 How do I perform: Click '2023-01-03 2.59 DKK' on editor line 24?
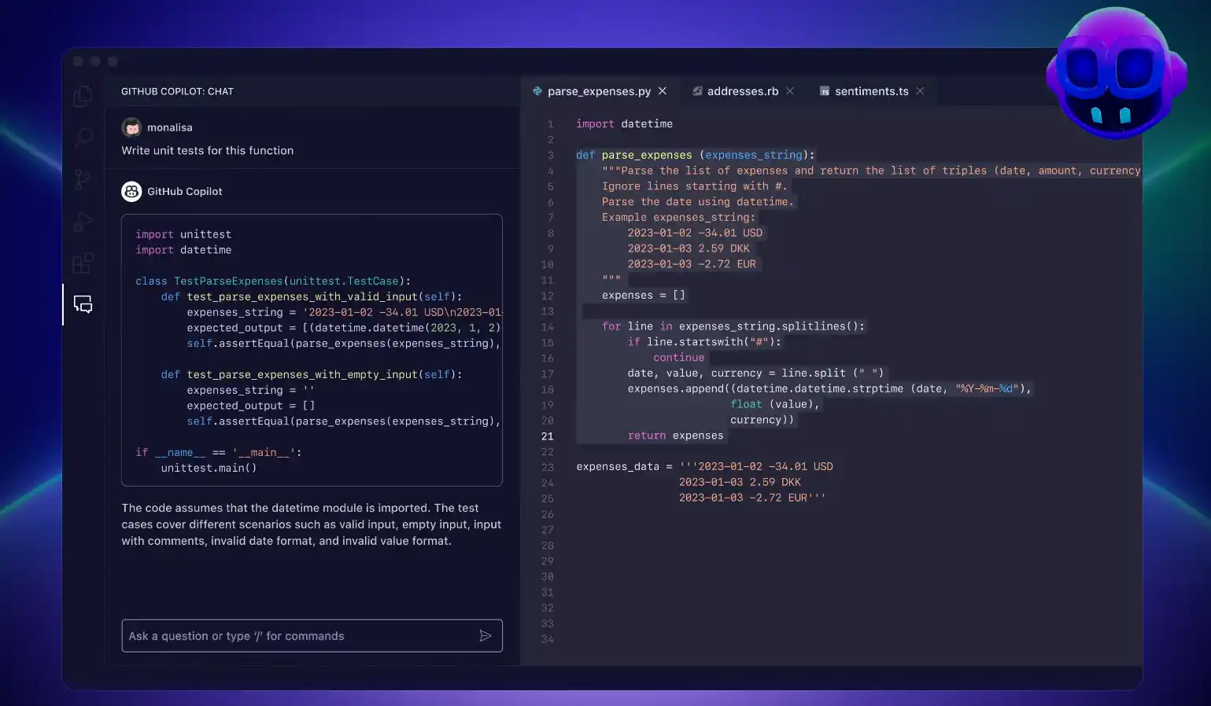pos(740,482)
